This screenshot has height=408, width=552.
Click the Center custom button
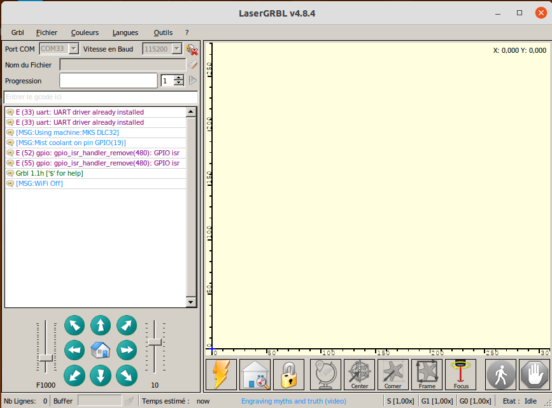click(x=360, y=374)
